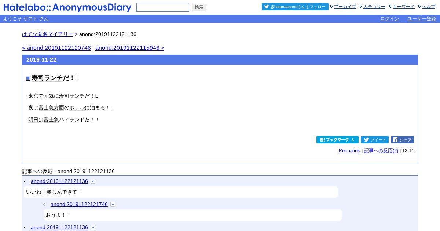The height and width of the screenshot is (231, 440).
Task: Open the Hatelabo AnonymousDiary logo
Action: click(x=67, y=7)
